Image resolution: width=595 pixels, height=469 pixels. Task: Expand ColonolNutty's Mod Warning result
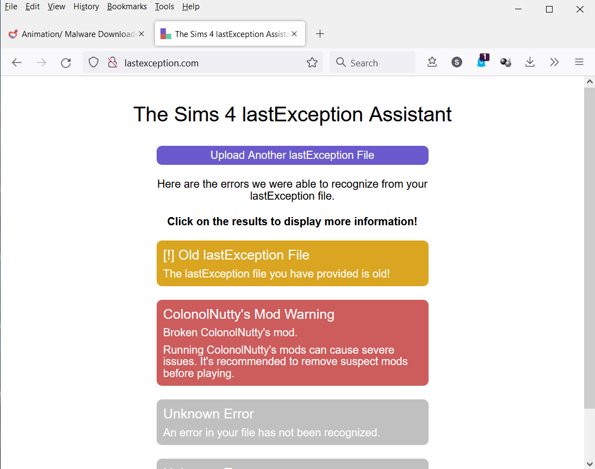(x=293, y=343)
